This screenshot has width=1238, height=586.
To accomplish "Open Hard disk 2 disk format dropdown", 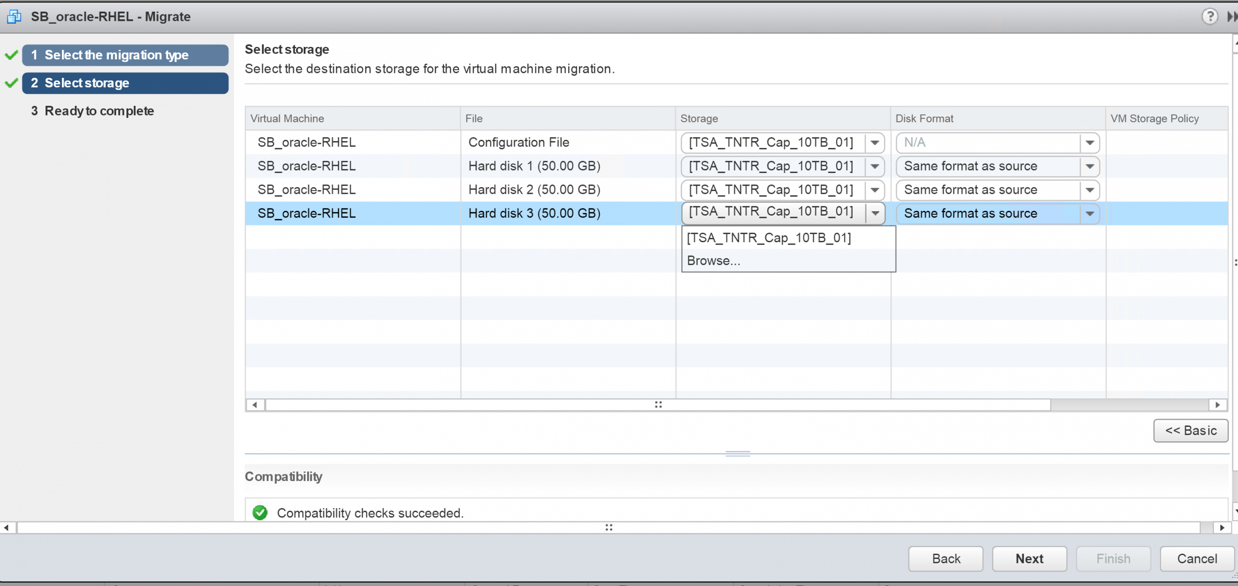I will click(1090, 190).
